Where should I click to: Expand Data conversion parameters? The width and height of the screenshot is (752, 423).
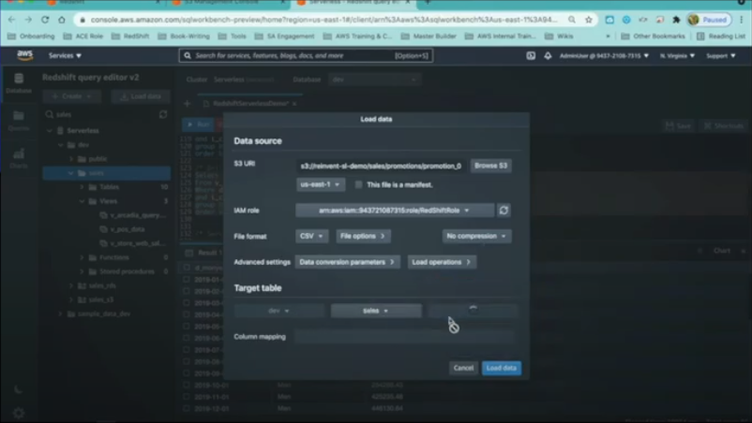[x=347, y=262]
